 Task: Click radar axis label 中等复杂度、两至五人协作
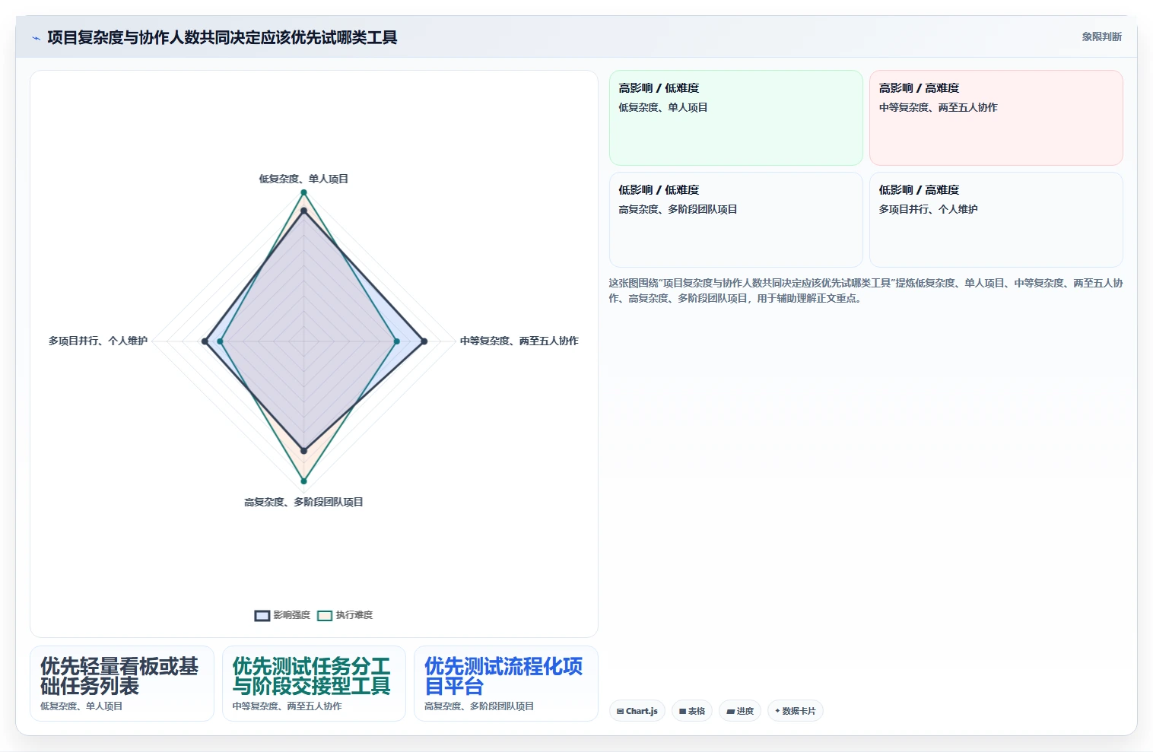point(519,341)
